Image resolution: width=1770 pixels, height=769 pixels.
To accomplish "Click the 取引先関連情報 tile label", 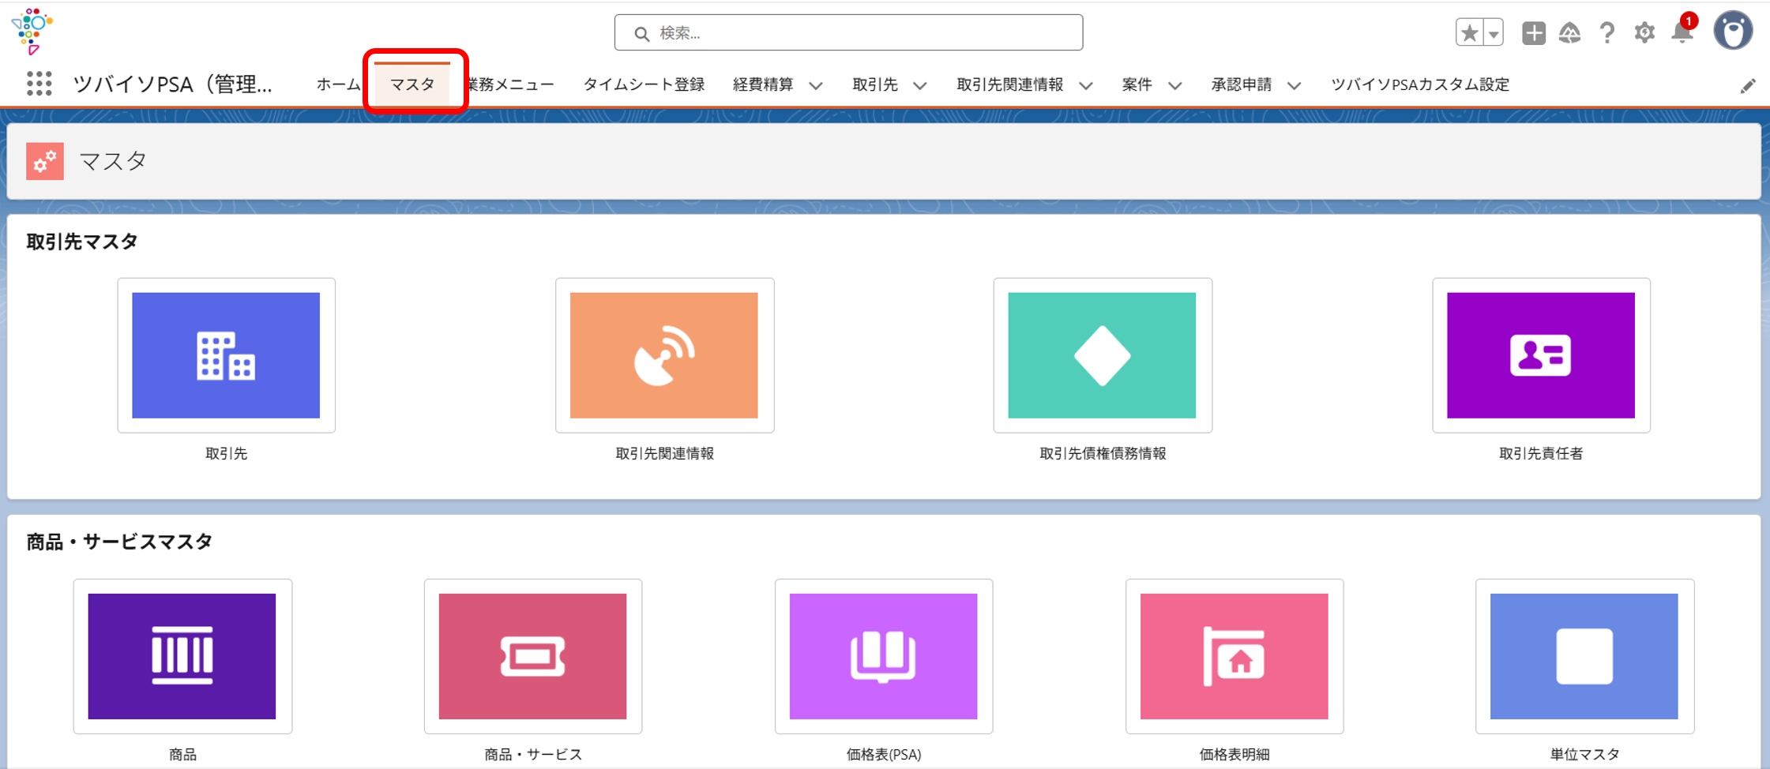I will (664, 453).
